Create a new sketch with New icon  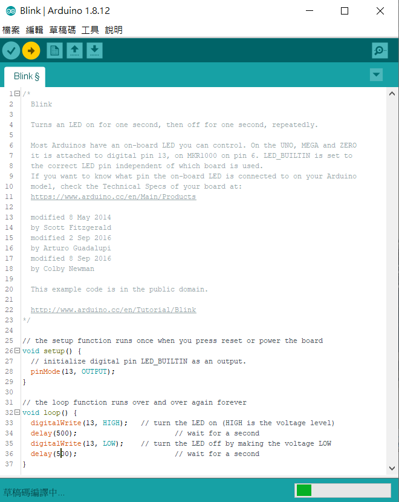click(55, 51)
